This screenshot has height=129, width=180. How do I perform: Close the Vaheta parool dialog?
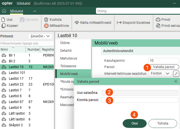pos(176,81)
